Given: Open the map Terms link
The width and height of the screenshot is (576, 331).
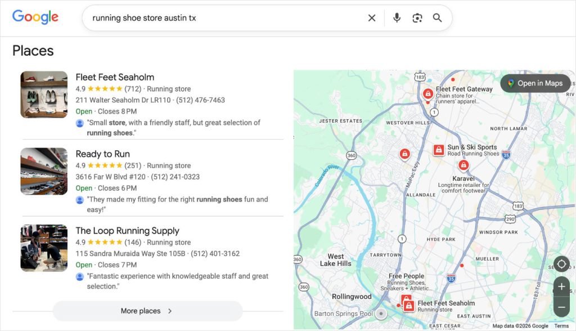Looking at the screenshot, I should [561, 325].
